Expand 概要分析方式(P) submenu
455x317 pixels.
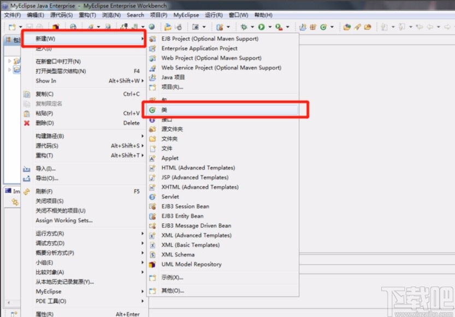click(84, 253)
